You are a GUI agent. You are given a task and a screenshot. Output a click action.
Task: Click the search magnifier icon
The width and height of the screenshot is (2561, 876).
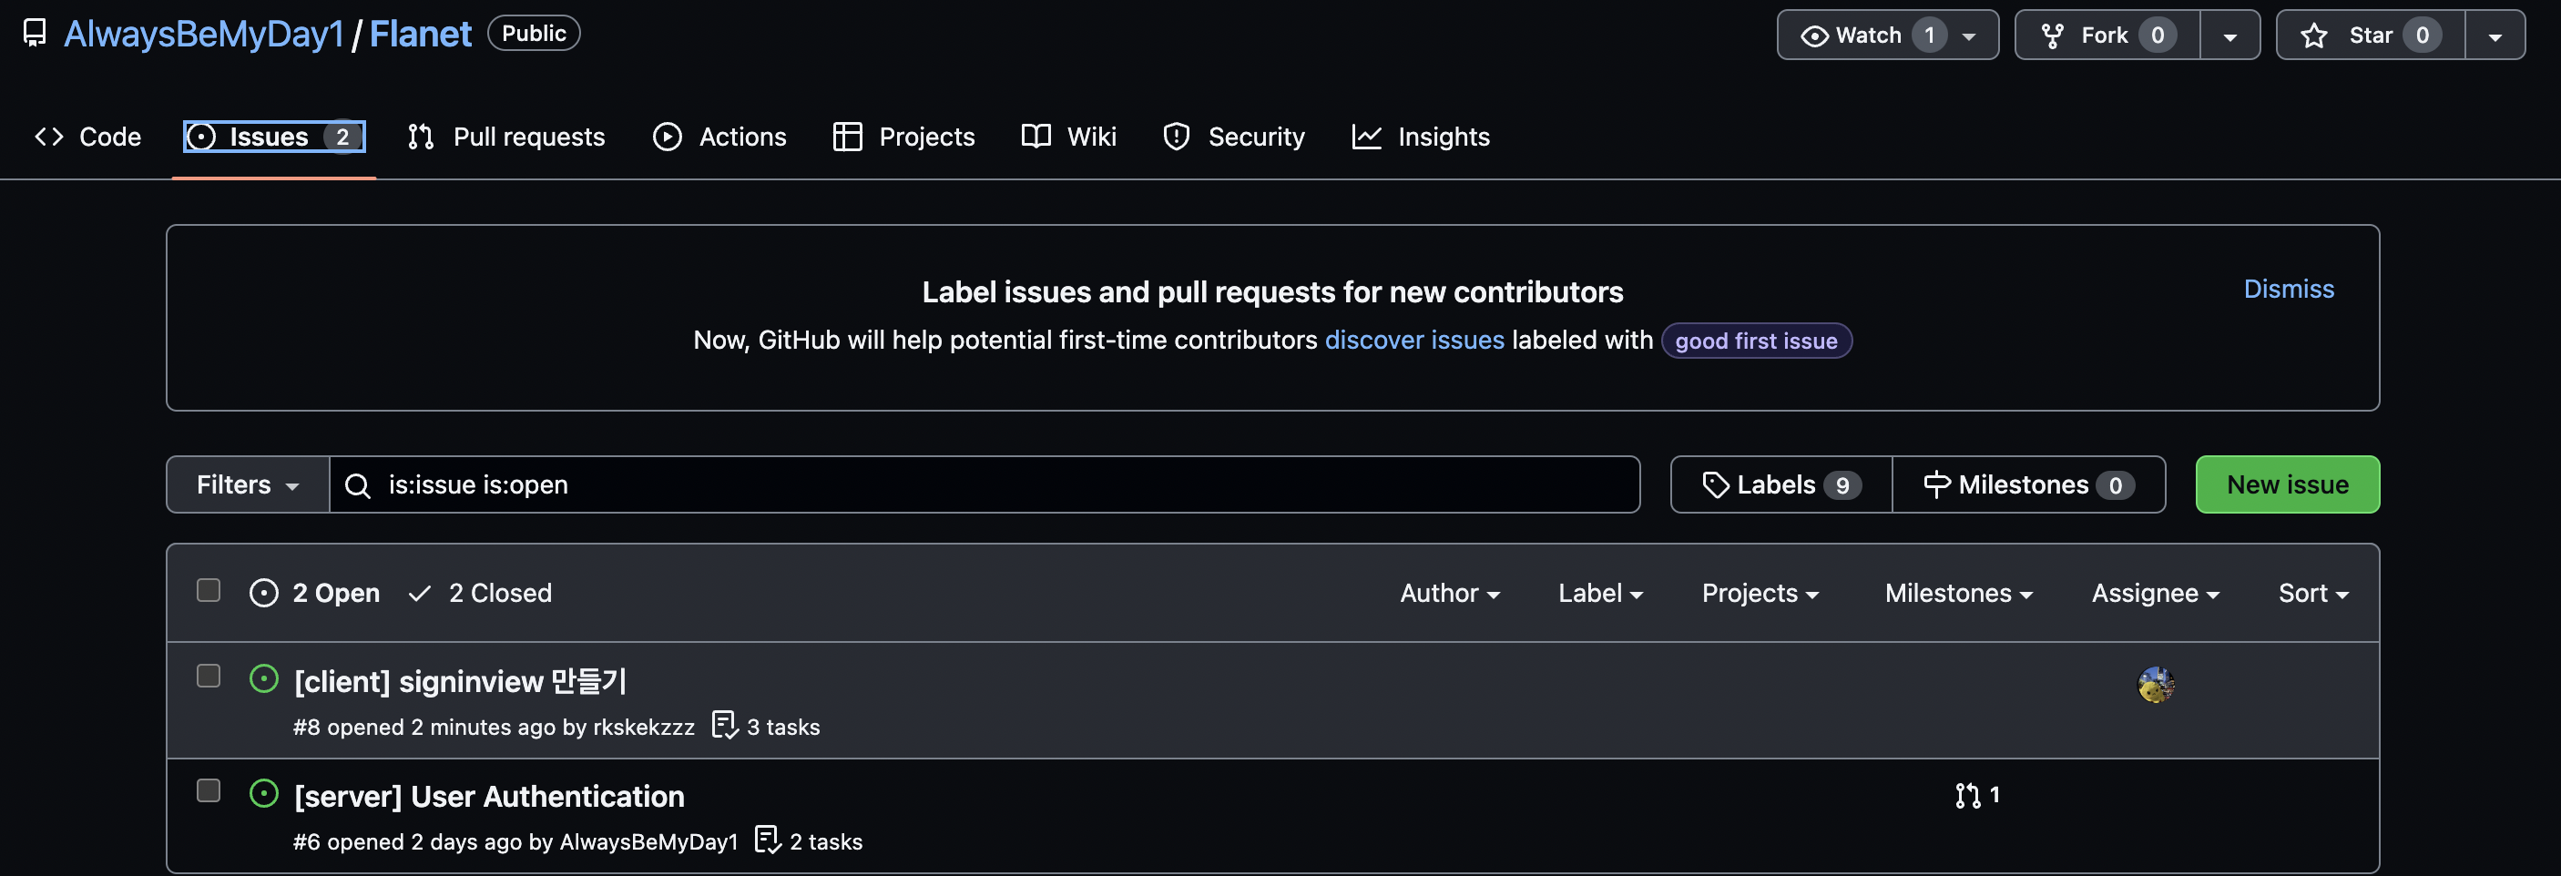(x=358, y=485)
